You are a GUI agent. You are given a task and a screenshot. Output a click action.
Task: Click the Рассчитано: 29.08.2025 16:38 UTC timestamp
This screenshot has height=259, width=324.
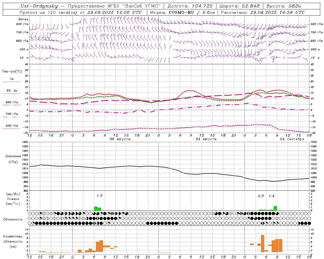click(x=263, y=12)
